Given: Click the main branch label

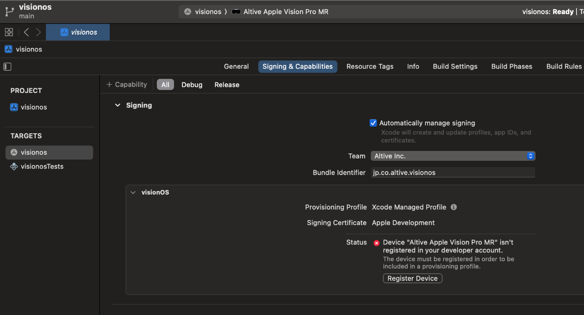Looking at the screenshot, I should coord(27,16).
